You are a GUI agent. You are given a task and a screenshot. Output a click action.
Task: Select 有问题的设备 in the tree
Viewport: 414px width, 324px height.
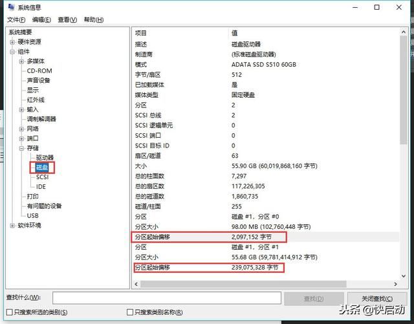click(x=45, y=206)
